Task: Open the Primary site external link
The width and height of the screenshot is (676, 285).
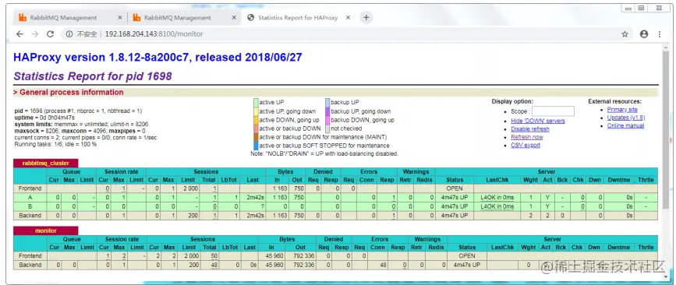Action: (622, 110)
